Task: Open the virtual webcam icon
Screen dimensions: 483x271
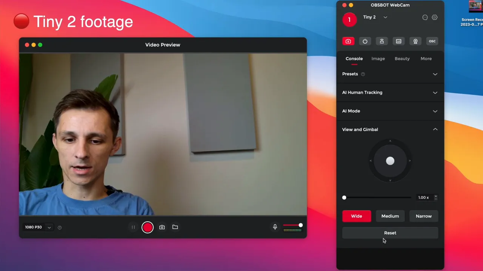Action: (x=415, y=41)
